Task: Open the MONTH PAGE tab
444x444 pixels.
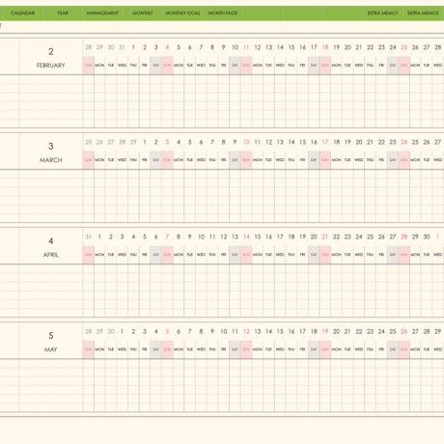Action: [x=223, y=14]
